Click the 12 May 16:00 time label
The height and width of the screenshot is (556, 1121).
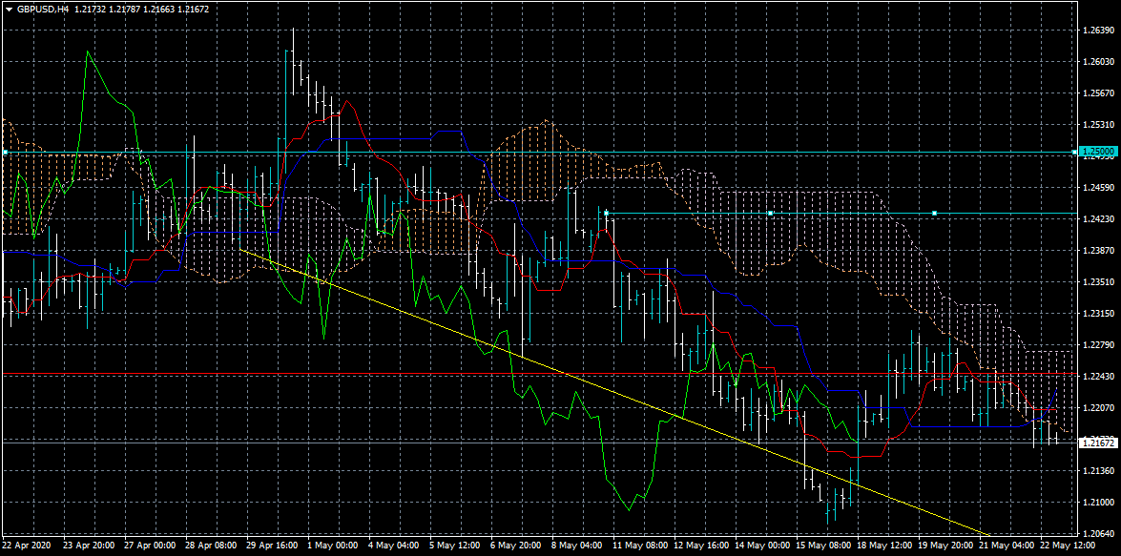703,545
